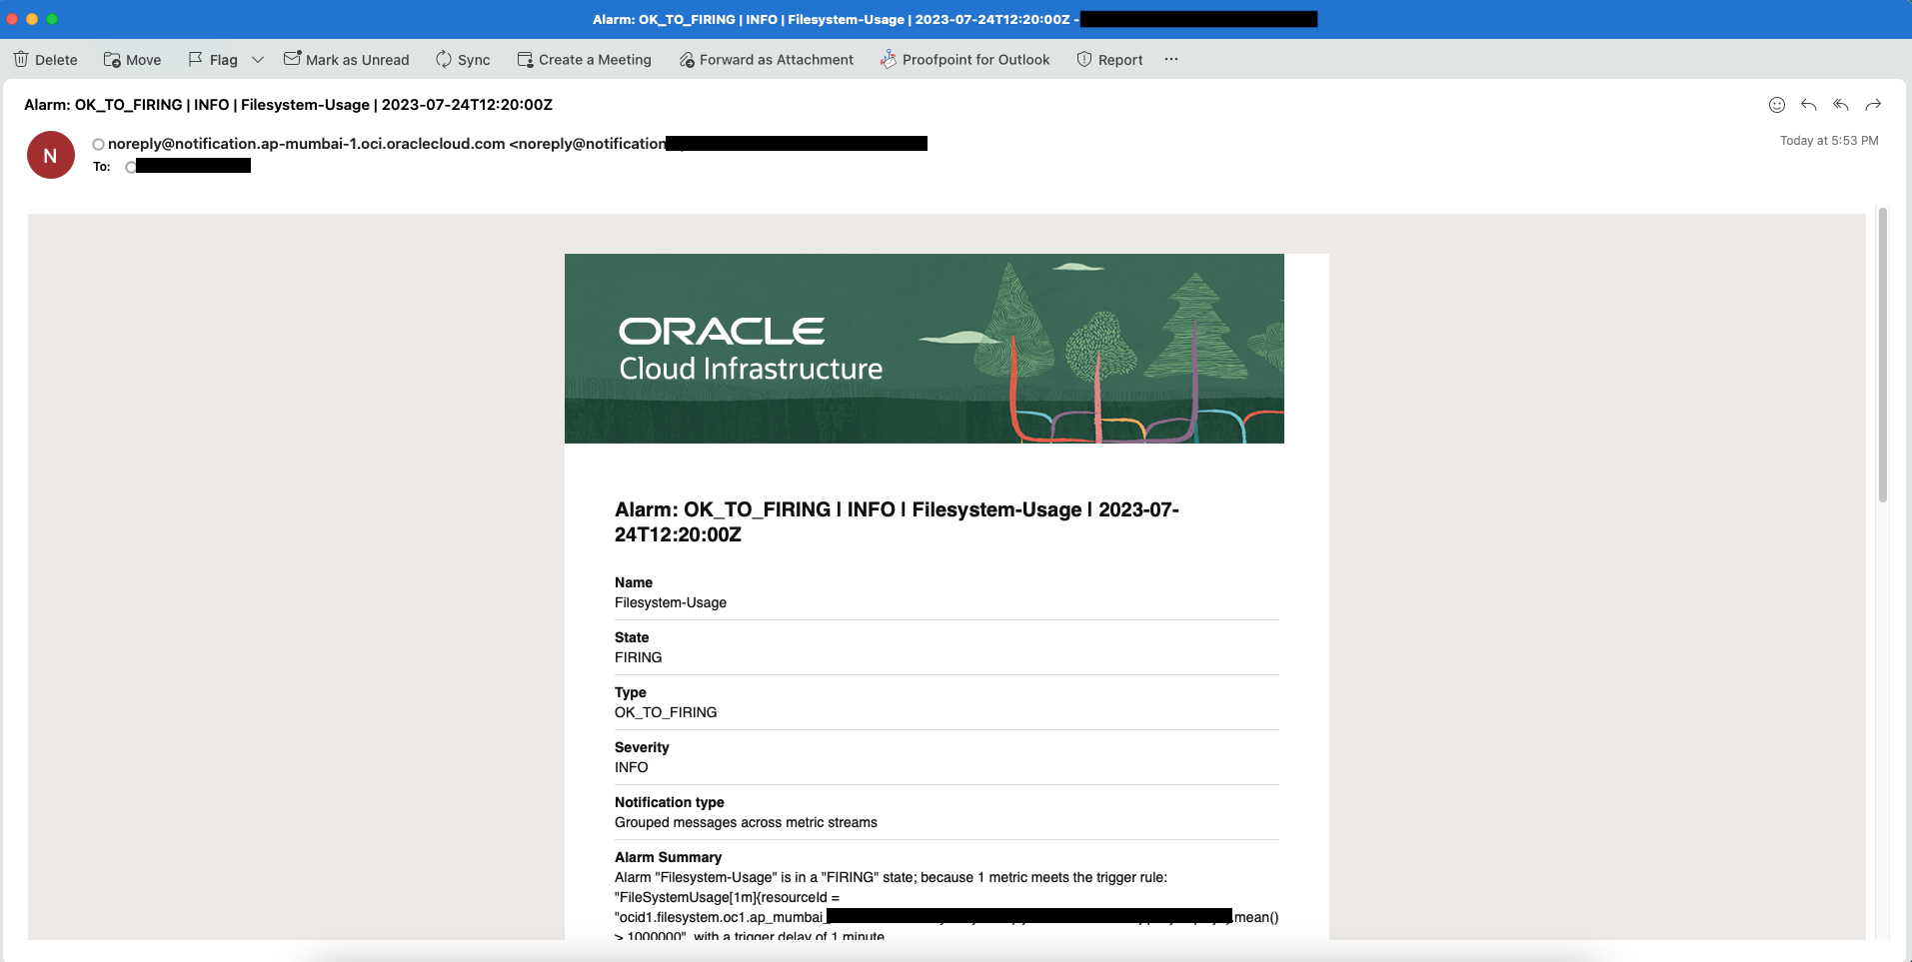Image resolution: width=1912 pixels, height=962 pixels.
Task: Reply all to this email
Action: point(1841,105)
